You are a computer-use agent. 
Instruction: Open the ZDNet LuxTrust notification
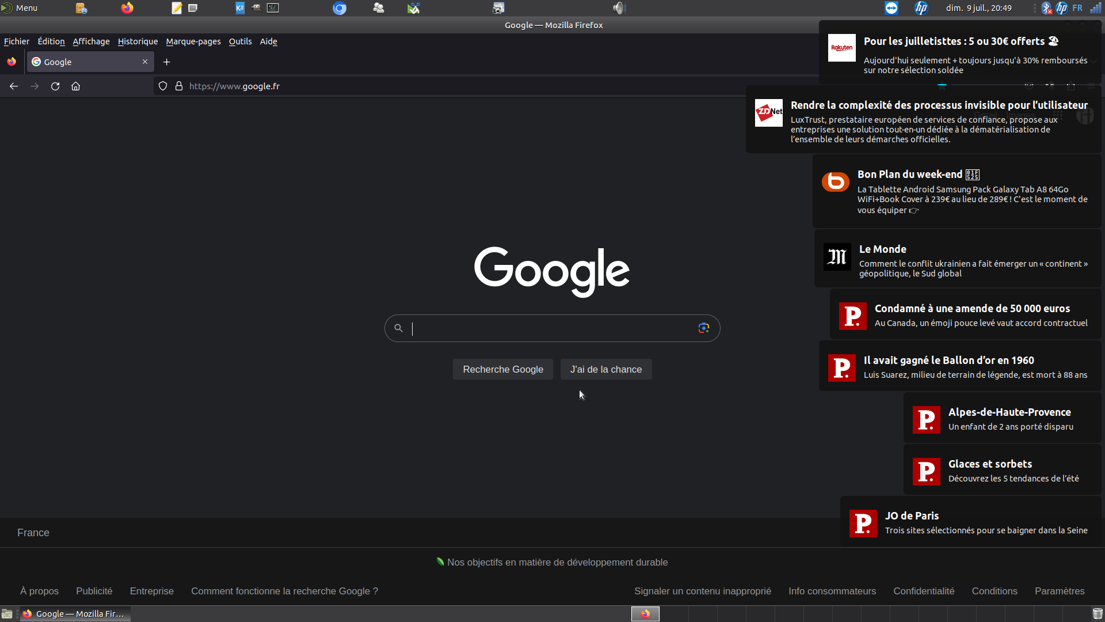coord(924,120)
